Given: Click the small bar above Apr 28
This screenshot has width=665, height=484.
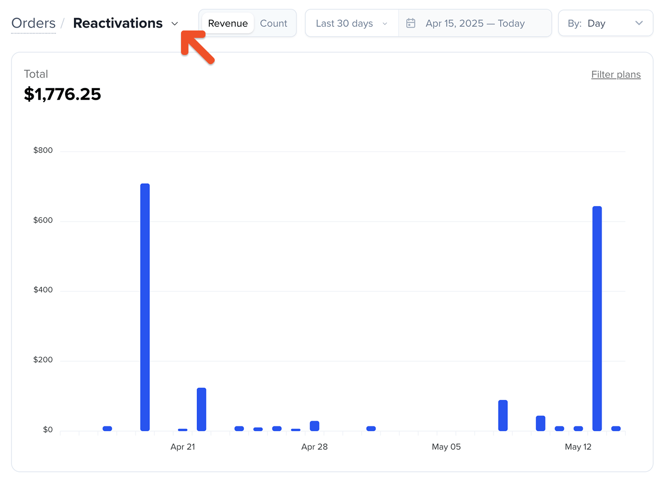Looking at the screenshot, I should pyautogui.click(x=315, y=425).
